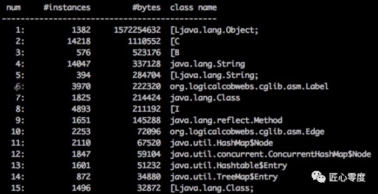
Task: Select the class name column header
Action: pos(193,8)
